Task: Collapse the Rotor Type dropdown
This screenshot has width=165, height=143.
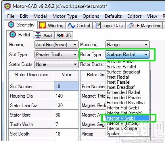Action: (127, 55)
